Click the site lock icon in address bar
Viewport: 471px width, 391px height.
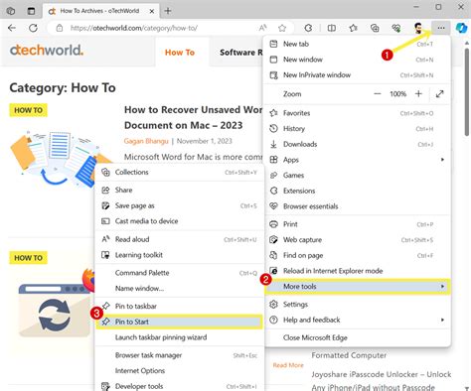60,28
